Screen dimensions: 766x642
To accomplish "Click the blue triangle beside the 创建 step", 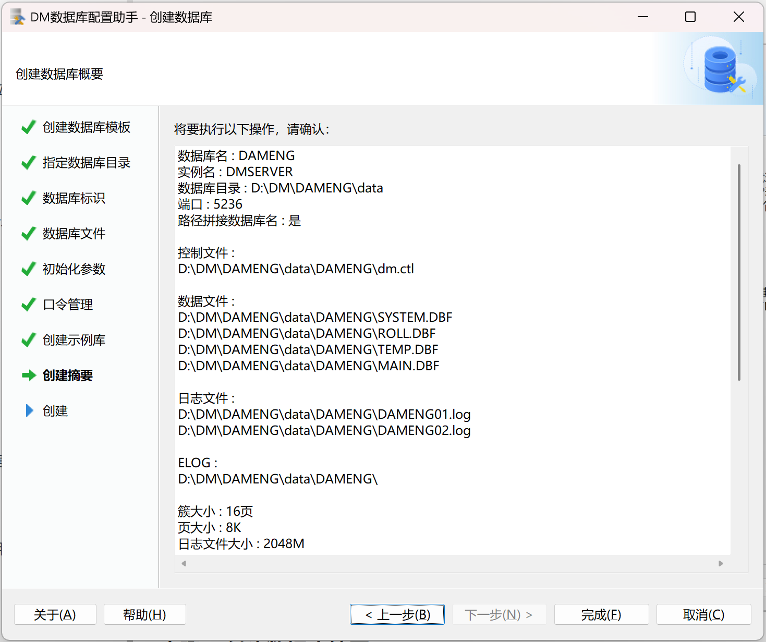I will (30, 411).
